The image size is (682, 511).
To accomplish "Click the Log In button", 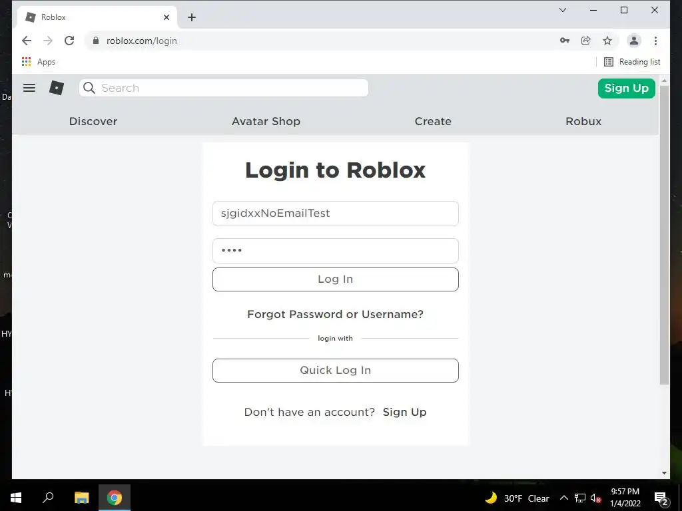I will coord(336,279).
